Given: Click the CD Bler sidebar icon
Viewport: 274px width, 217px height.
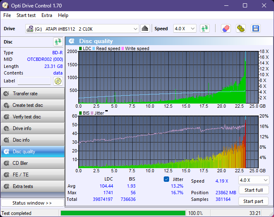Looking at the screenshot, I should 7,163.
